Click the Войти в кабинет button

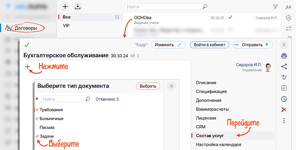coord(209,45)
